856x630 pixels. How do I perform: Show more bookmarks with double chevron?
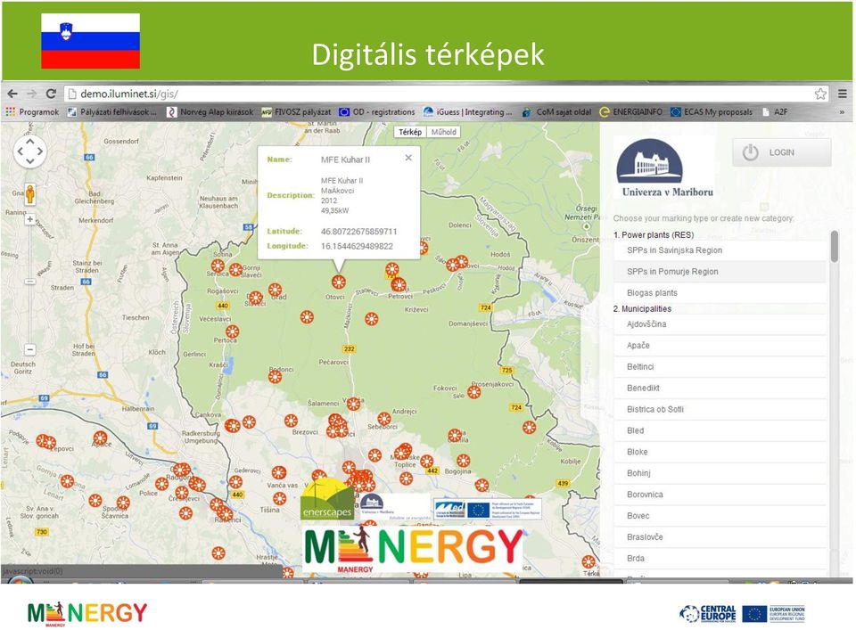tap(842, 111)
